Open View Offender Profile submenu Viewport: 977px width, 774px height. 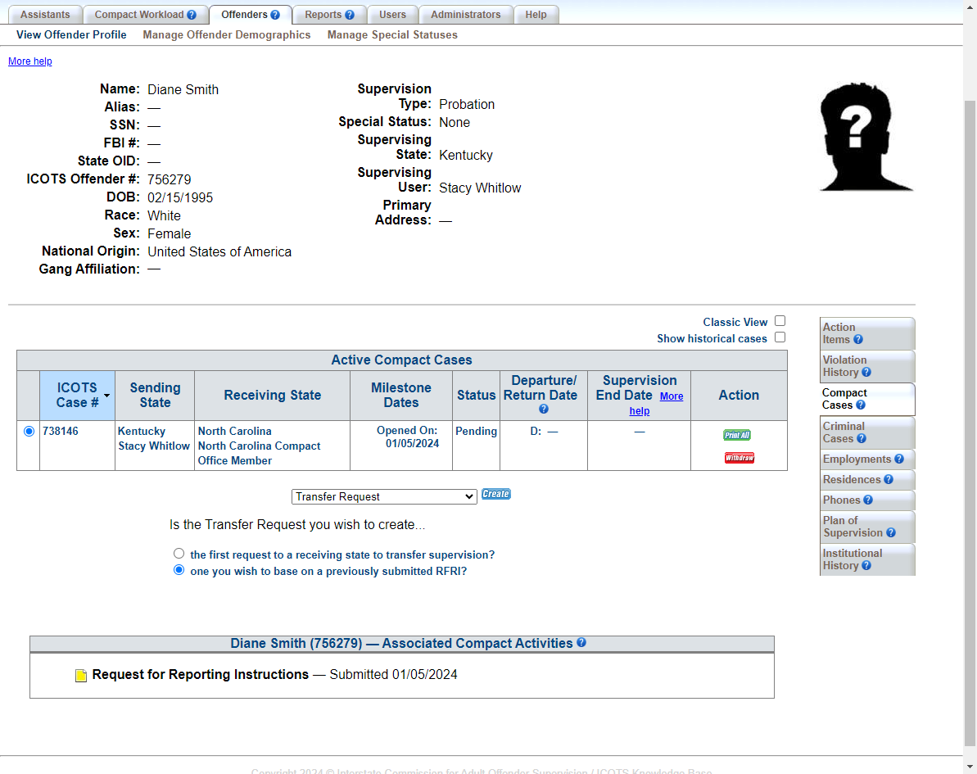click(71, 35)
